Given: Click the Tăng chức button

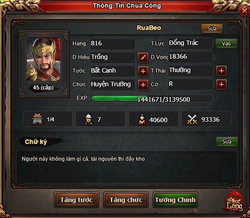Looking at the screenshot, I should pos(126,200).
